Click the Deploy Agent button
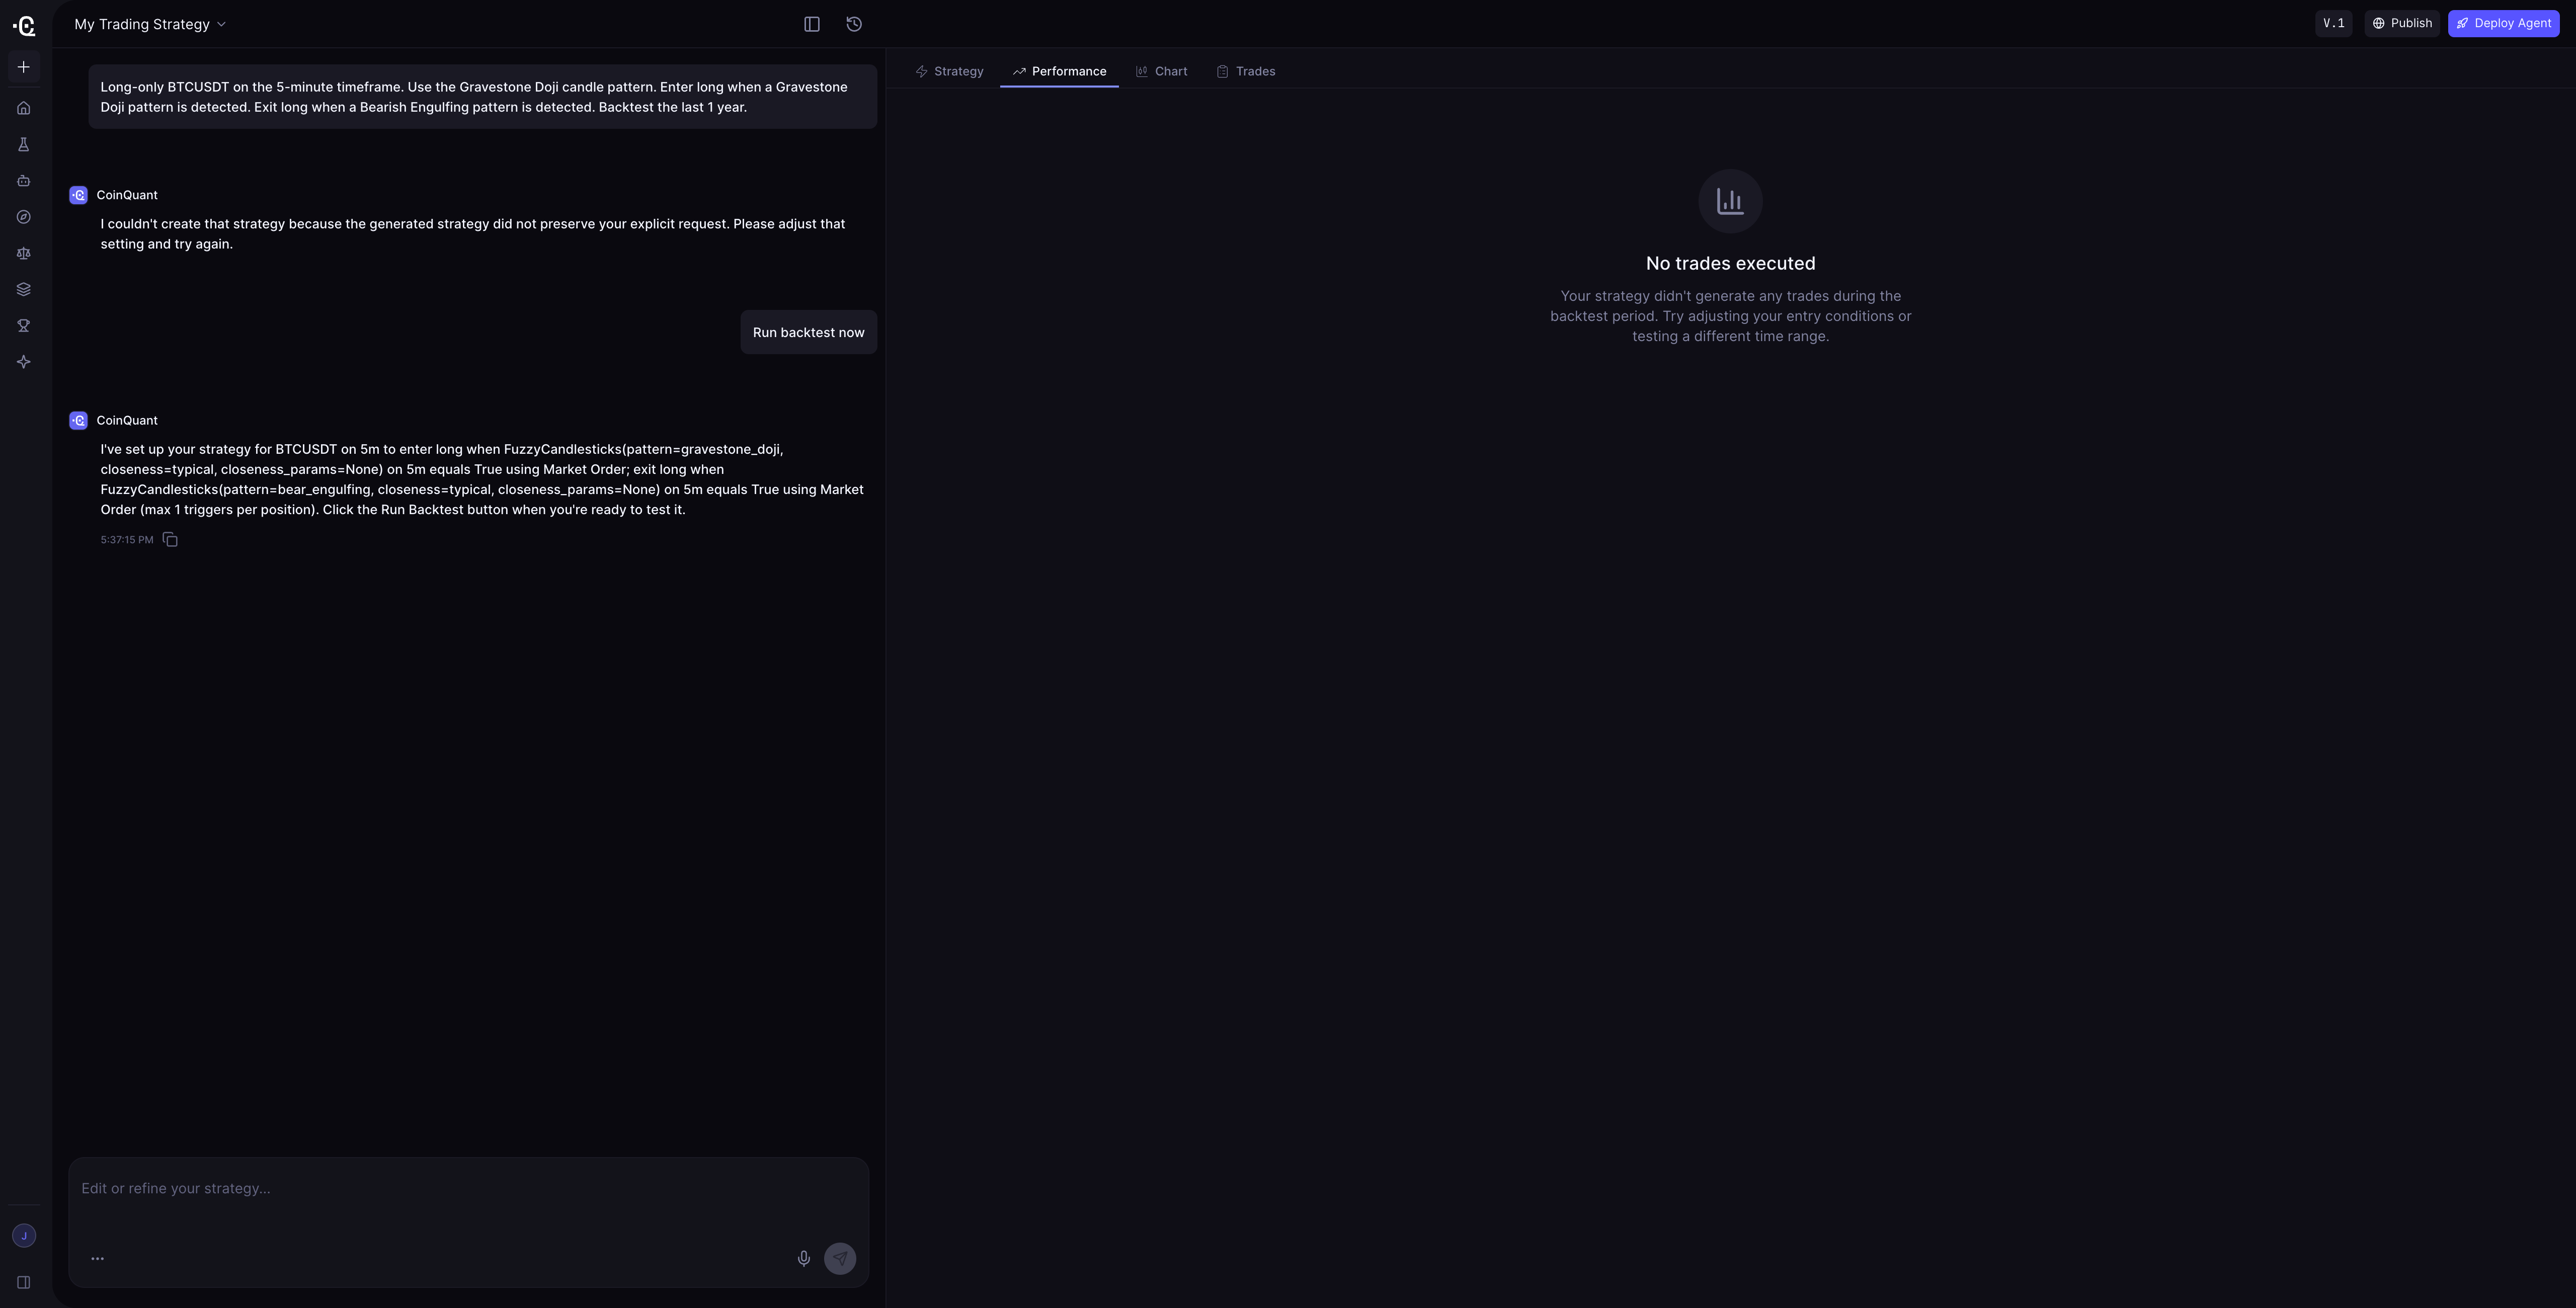The image size is (2576, 1308). [x=2503, y=23]
